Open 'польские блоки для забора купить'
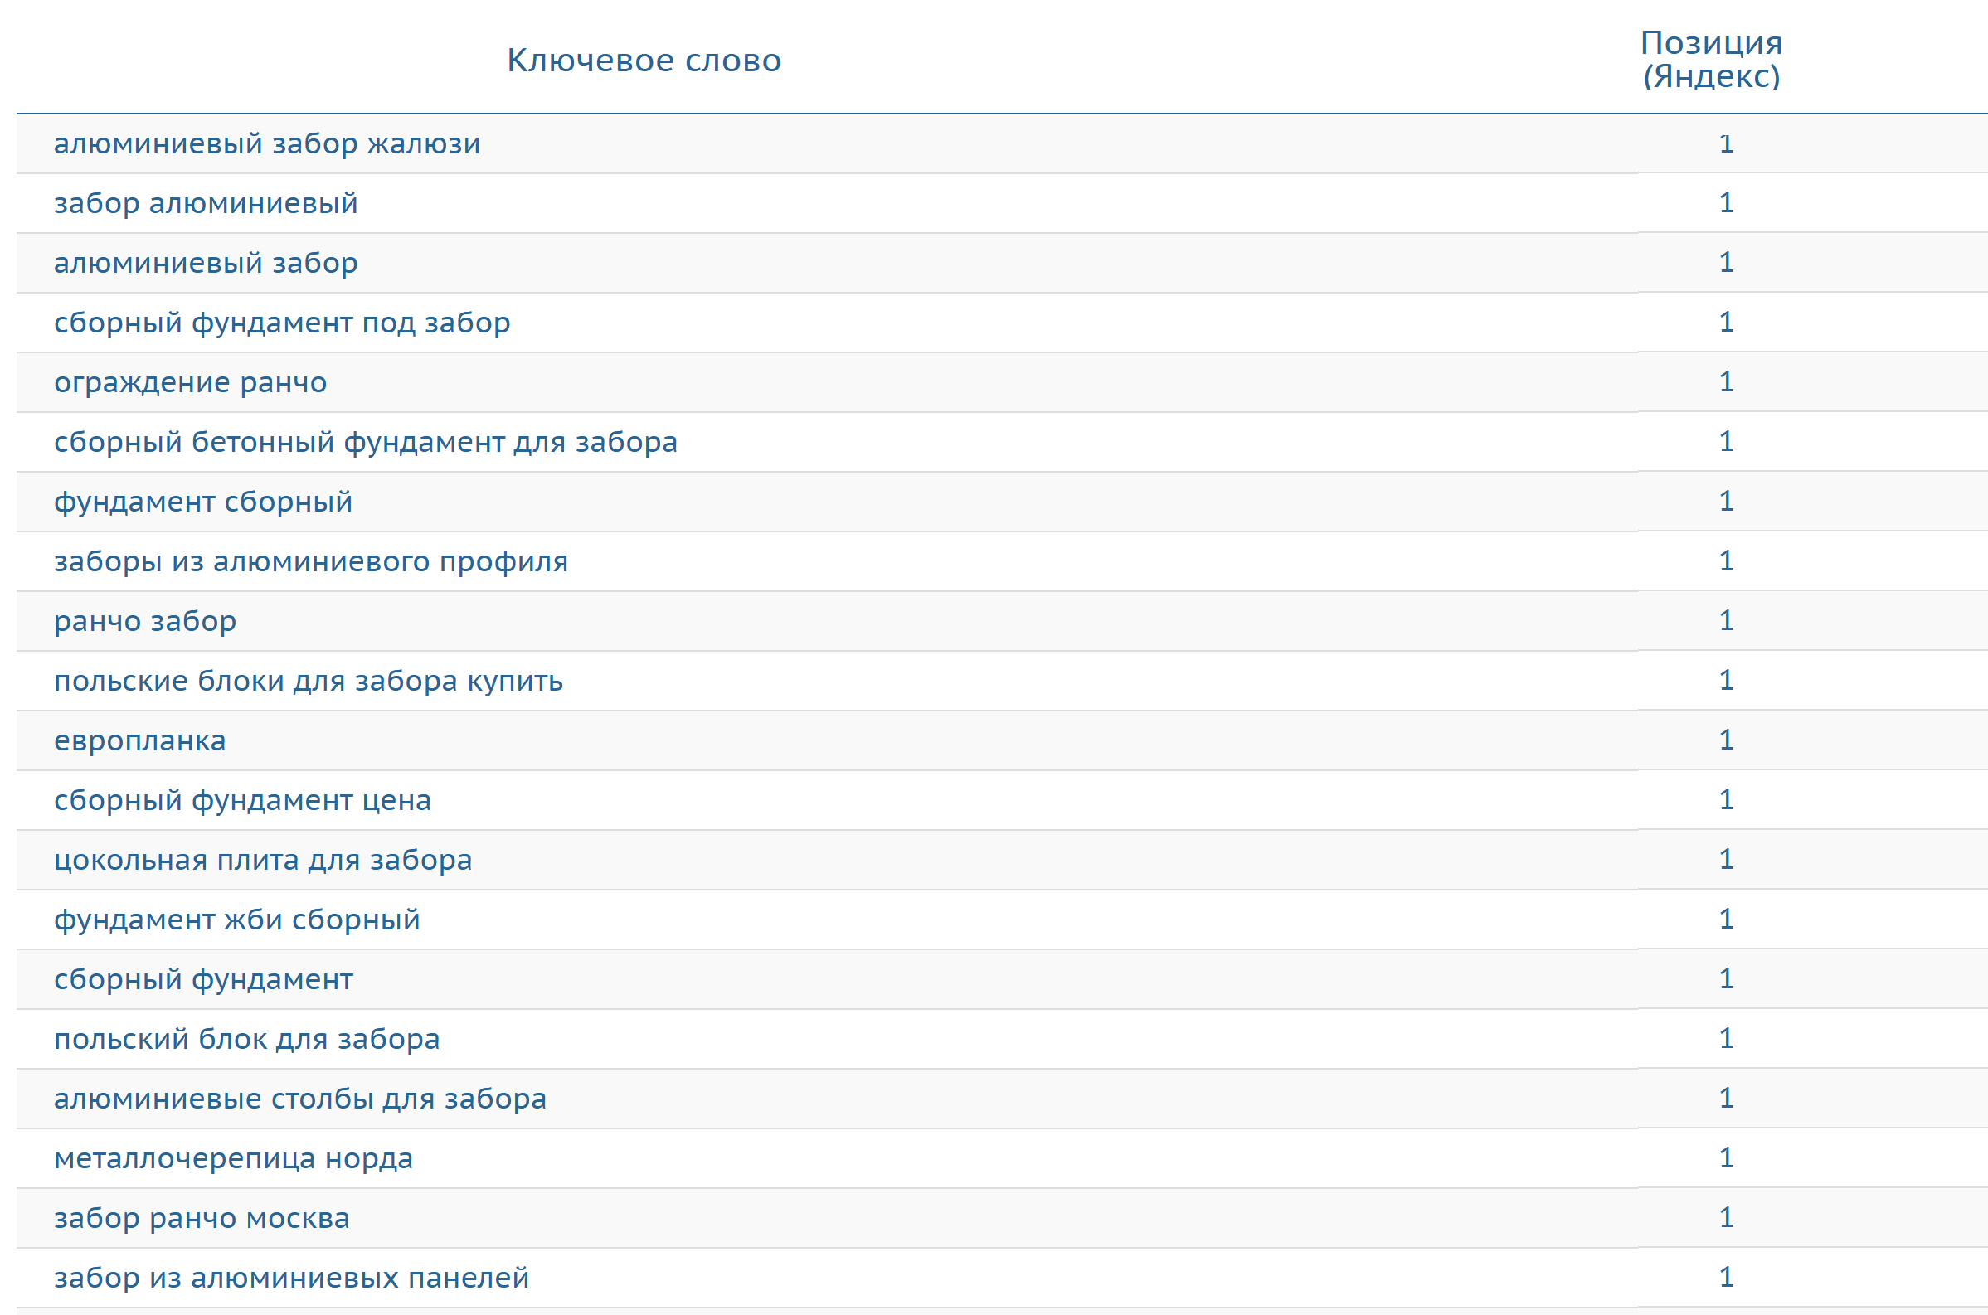The width and height of the screenshot is (1988, 1315). (x=308, y=680)
